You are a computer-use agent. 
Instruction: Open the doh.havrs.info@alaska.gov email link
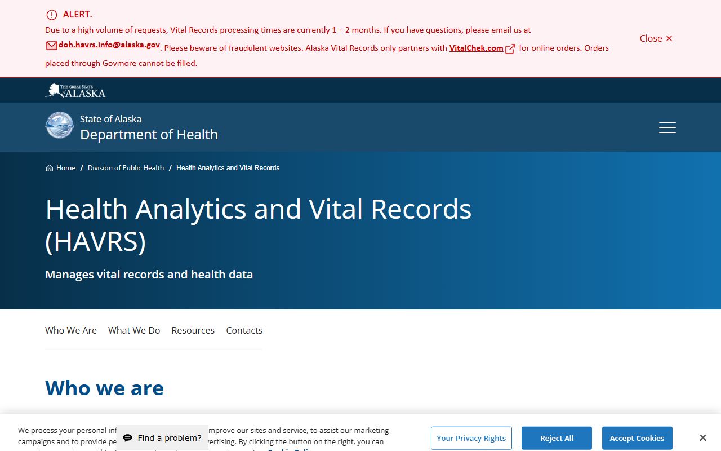tap(109, 45)
